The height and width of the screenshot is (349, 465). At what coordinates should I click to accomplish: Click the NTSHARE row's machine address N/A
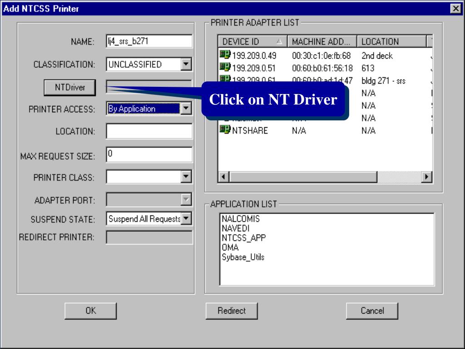click(299, 130)
